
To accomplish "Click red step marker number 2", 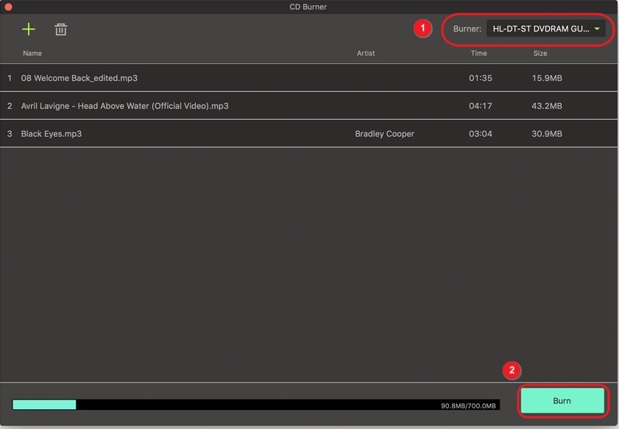I will click(512, 370).
